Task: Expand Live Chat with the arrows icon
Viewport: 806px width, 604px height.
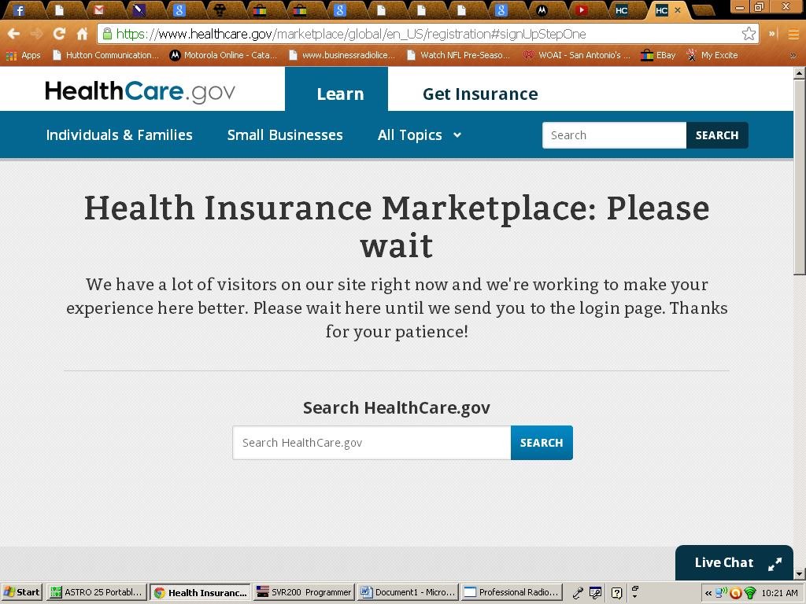Action: pyautogui.click(x=775, y=564)
